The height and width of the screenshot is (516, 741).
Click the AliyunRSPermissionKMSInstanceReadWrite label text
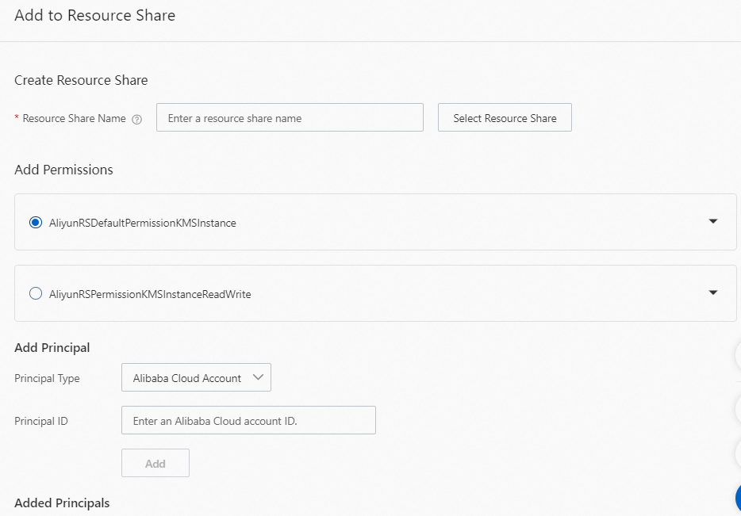coord(150,295)
